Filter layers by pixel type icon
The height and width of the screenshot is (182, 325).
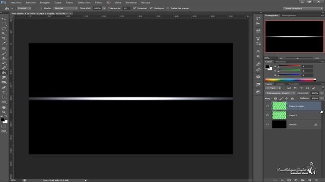click(289, 88)
